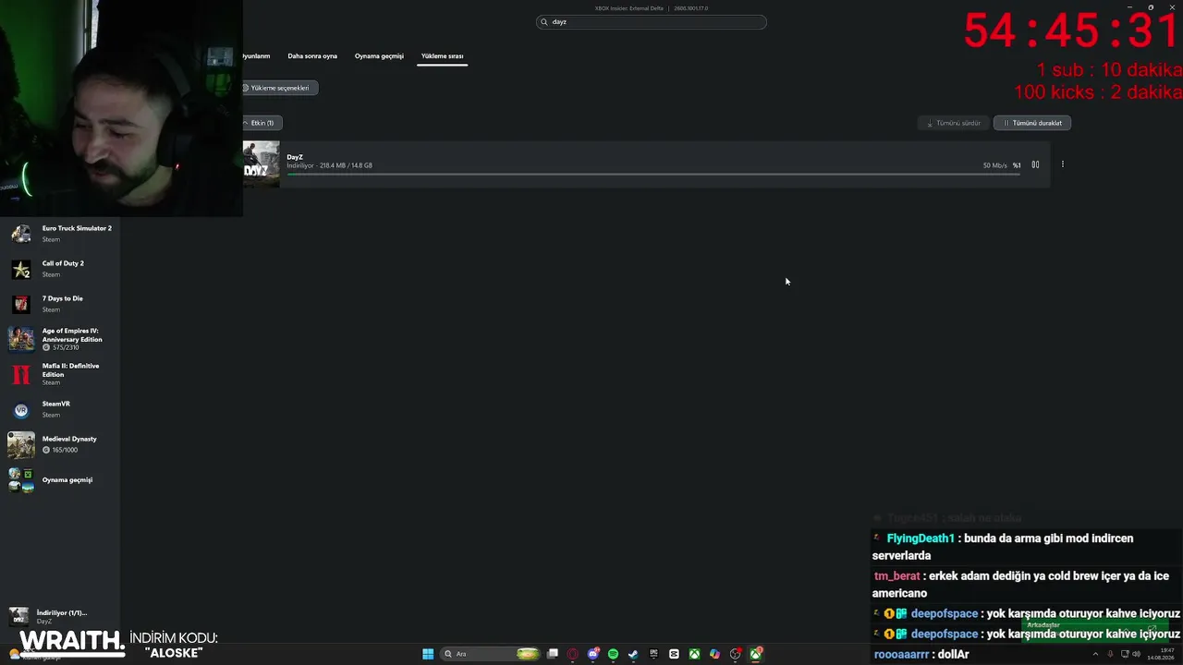
Task: Open Yükleme seçenekleri settings
Action: pyautogui.click(x=279, y=88)
